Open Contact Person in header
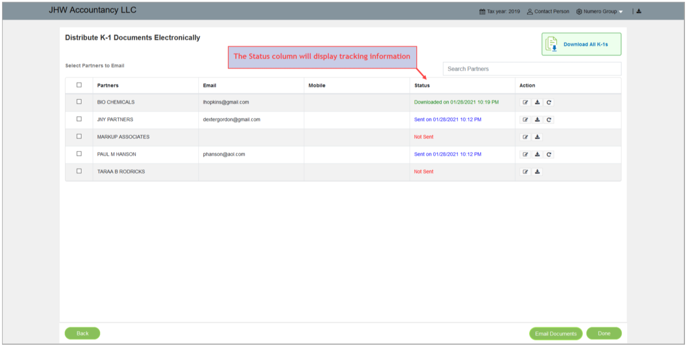The height and width of the screenshot is (348, 687). click(548, 11)
